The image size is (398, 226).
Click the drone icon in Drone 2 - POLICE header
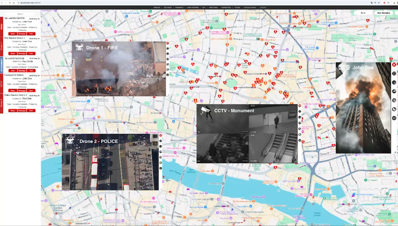pyautogui.click(x=71, y=140)
